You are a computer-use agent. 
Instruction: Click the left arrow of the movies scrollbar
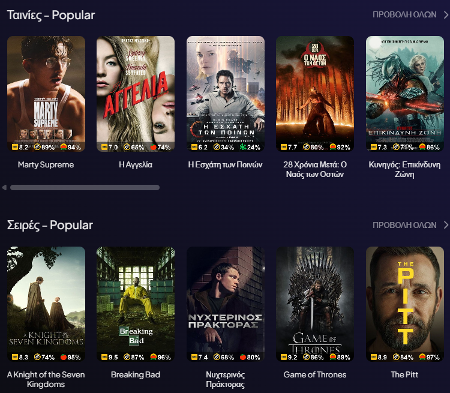(x=4, y=188)
